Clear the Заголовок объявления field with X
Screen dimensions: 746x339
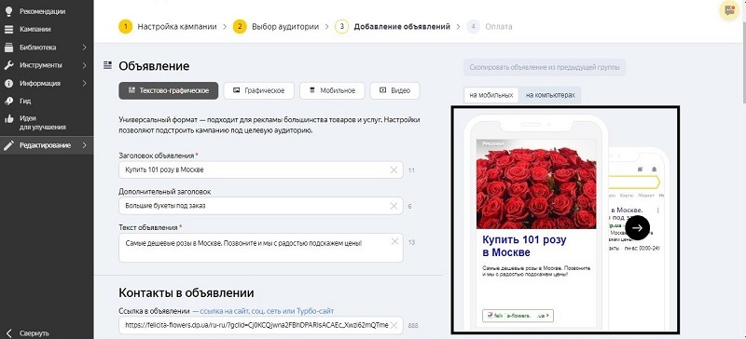pyautogui.click(x=394, y=169)
